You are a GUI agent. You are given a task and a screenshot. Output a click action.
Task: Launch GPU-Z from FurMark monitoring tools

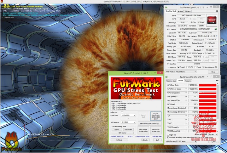[117, 129]
